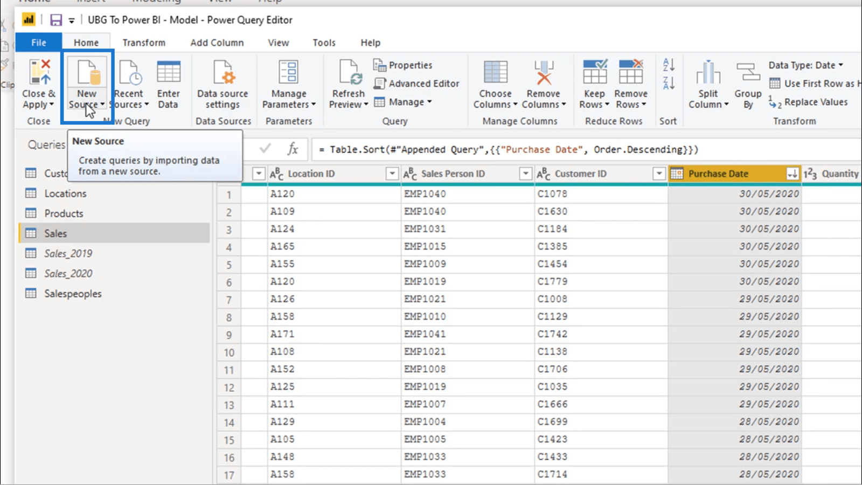This screenshot has height=485, width=862.
Task: Click cell C1423 in row 15
Action: (x=601, y=439)
